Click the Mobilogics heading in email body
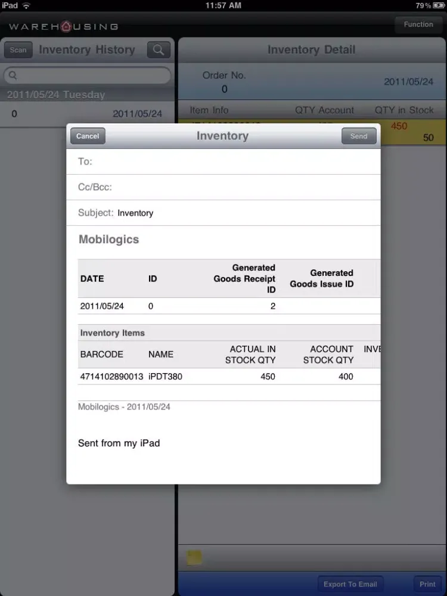 108,239
